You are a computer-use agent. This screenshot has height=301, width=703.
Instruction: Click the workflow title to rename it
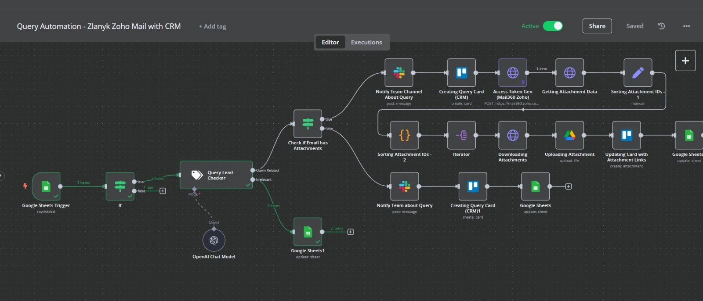click(99, 26)
